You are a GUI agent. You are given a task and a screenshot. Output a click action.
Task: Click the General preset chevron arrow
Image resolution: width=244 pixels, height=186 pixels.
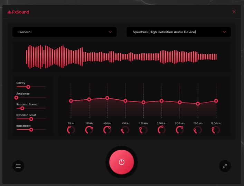[x=110, y=32]
